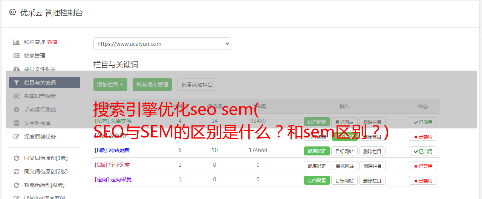Viewport: 482px width, 199px height.
Task: Click the 添加栏目 + button
Action: (110, 84)
